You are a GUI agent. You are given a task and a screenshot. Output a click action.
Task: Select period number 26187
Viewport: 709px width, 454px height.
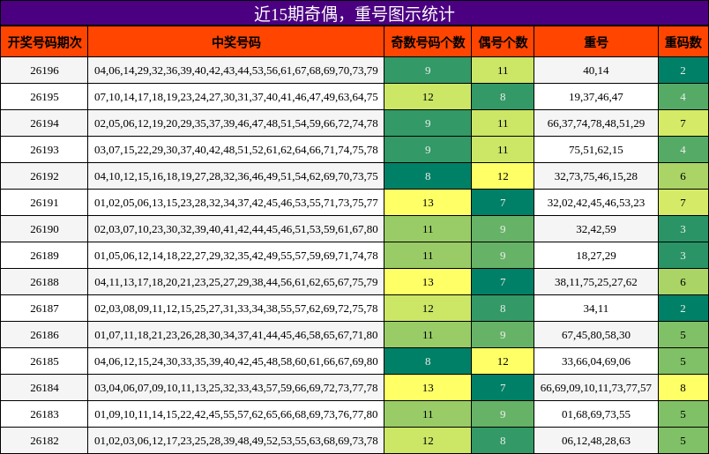[x=44, y=309]
